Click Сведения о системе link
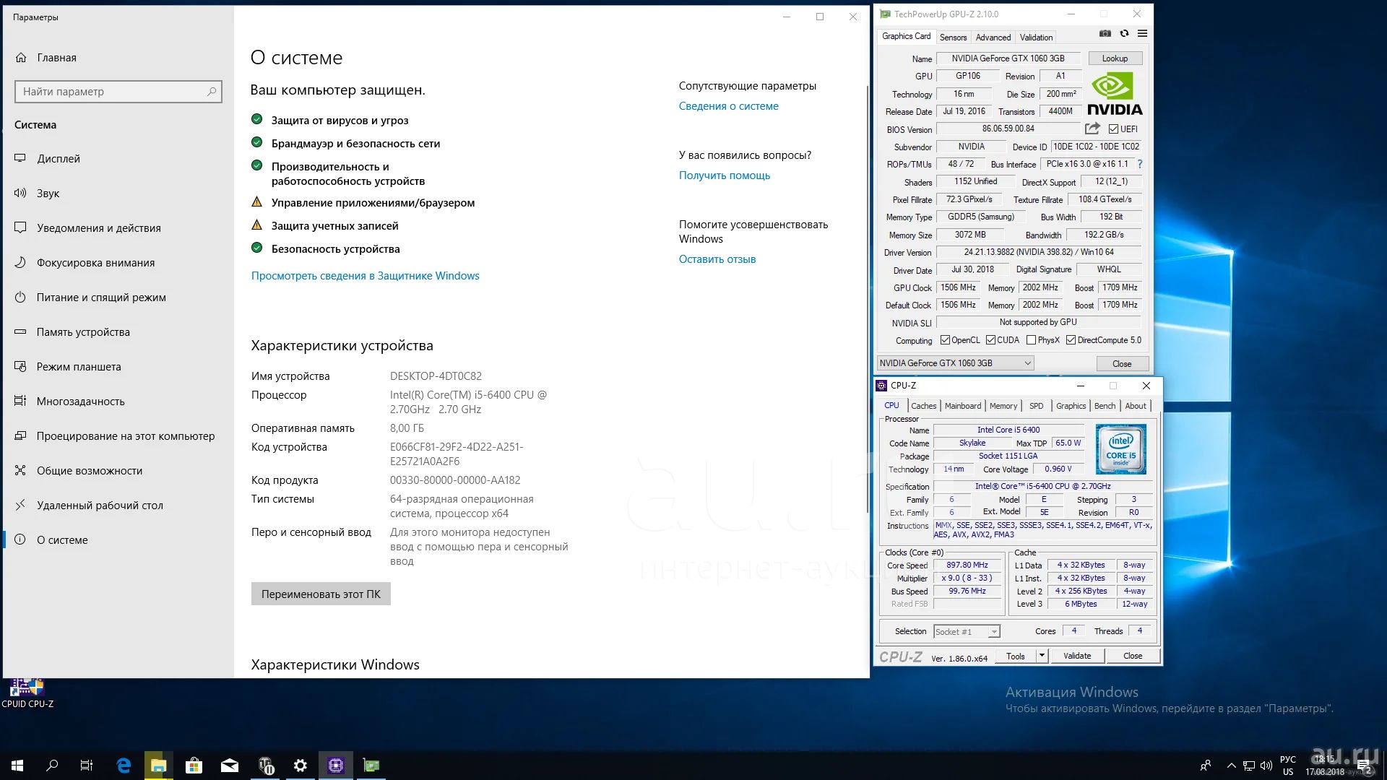 (x=728, y=106)
